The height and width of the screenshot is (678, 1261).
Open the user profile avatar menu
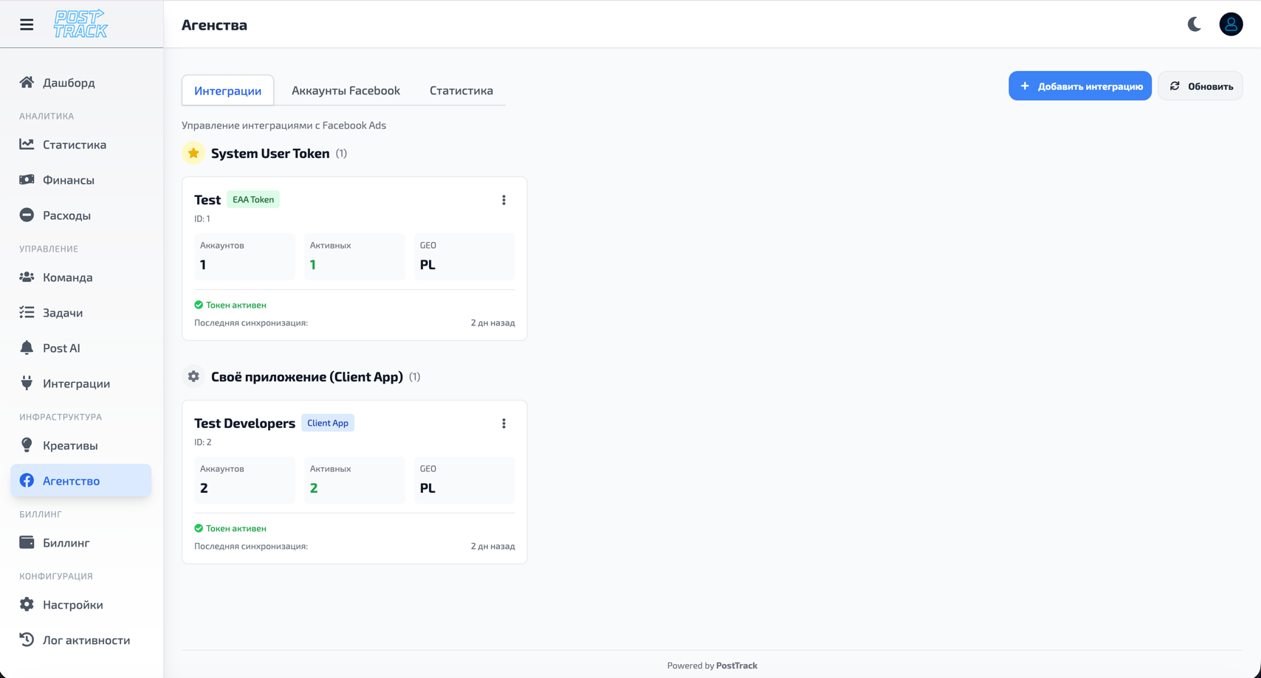click(x=1231, y=24)
